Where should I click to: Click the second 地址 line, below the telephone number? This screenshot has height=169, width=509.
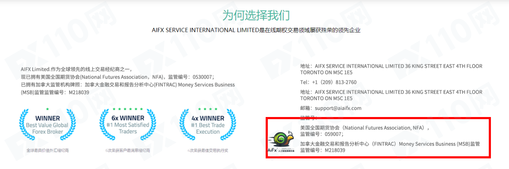(391, 95)
